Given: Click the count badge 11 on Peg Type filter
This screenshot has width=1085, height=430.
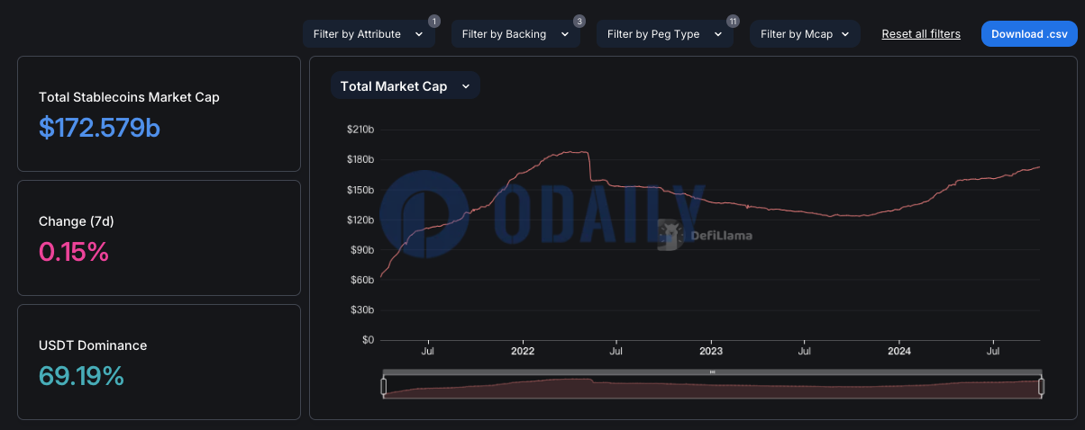Looking at the screenshot, I should pos(733,21).
